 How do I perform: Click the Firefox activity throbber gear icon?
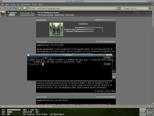click(x=152, y=4)
